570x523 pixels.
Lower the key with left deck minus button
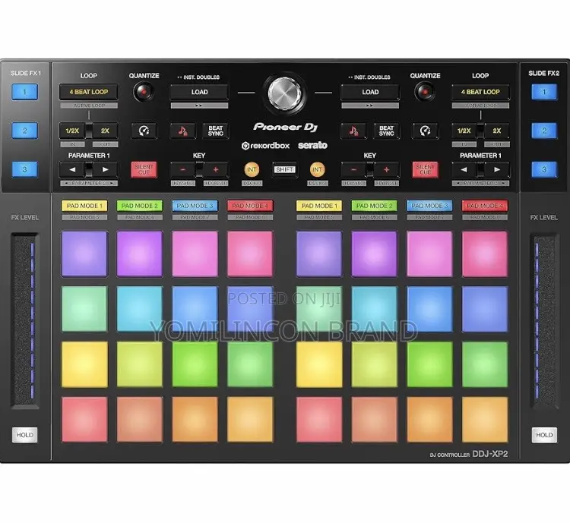click(183, 169)
